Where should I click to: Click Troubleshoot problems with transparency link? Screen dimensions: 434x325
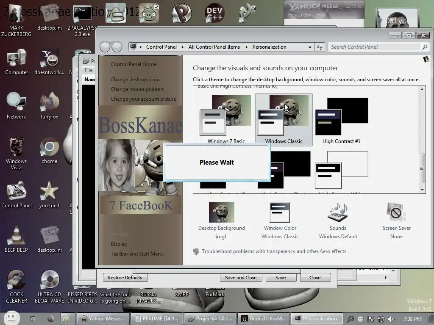(274, 251)
